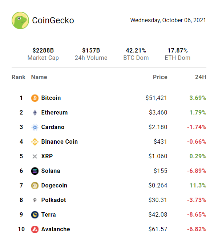The image size is (218, 252).
Task: Click the Polkadot coin icon
Action: click(35, 200)
